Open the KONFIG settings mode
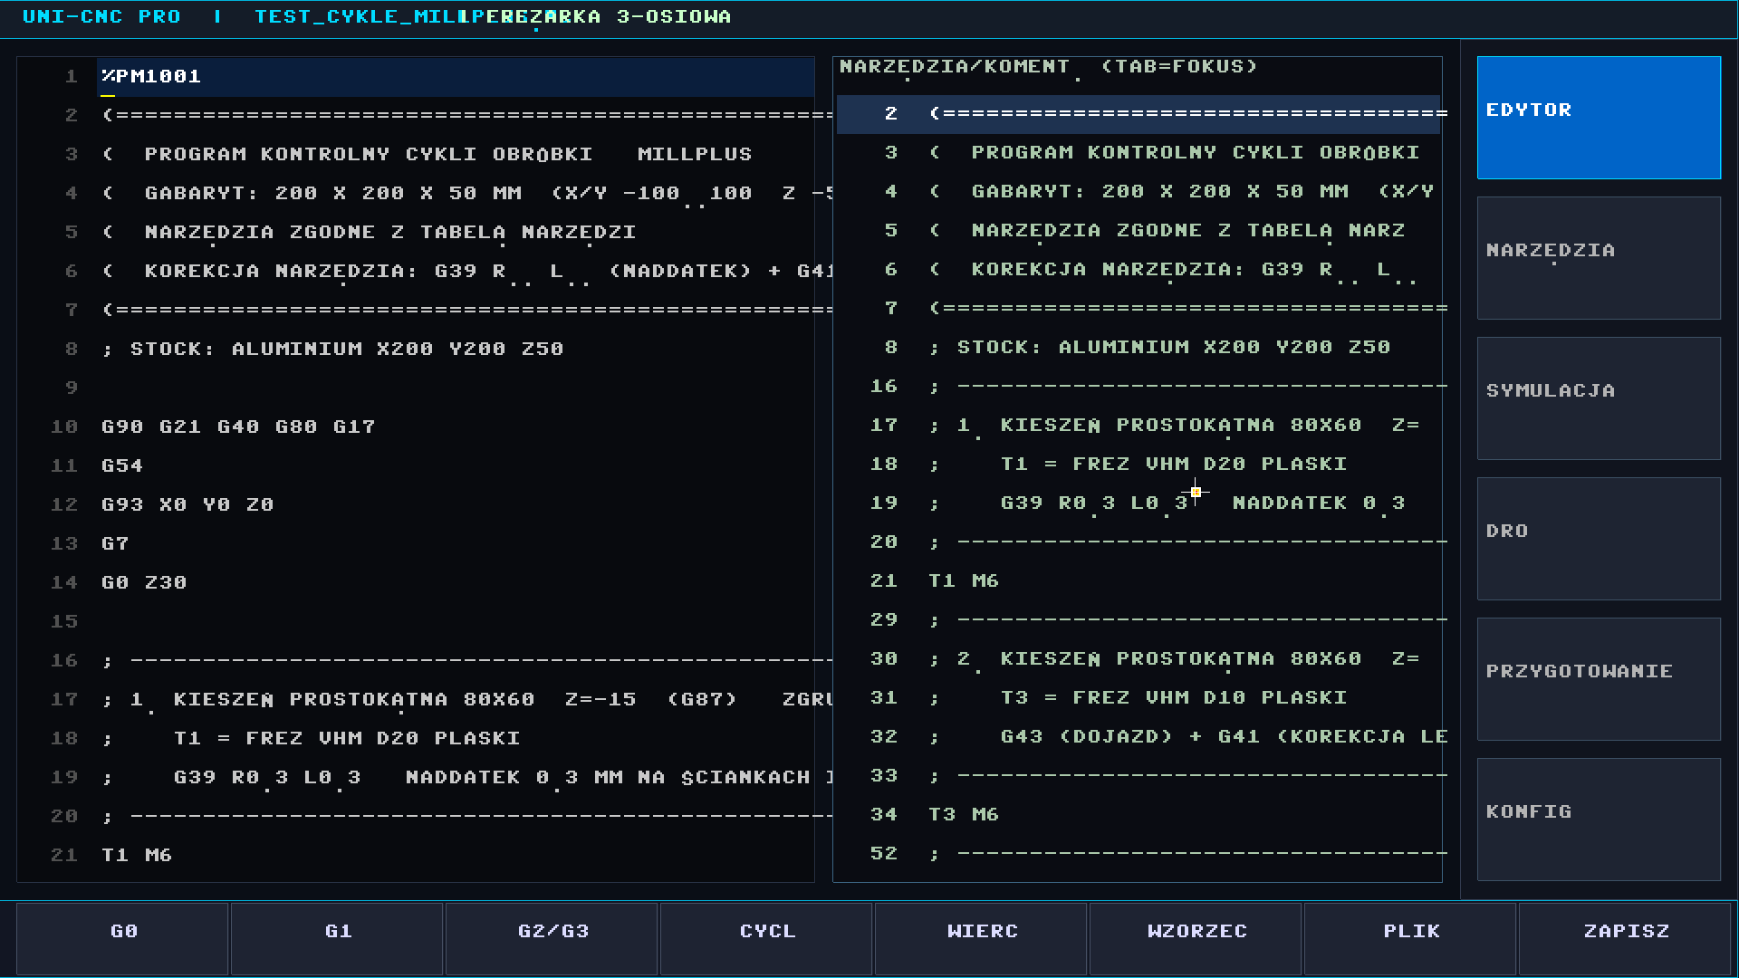Image resolution: width=1739 pixels, height=978 pixels. coord(1599,820)
